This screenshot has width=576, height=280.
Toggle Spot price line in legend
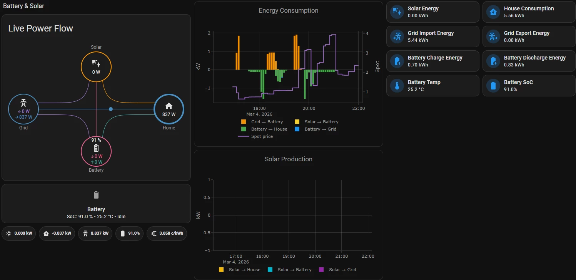[x=255, y=136]
